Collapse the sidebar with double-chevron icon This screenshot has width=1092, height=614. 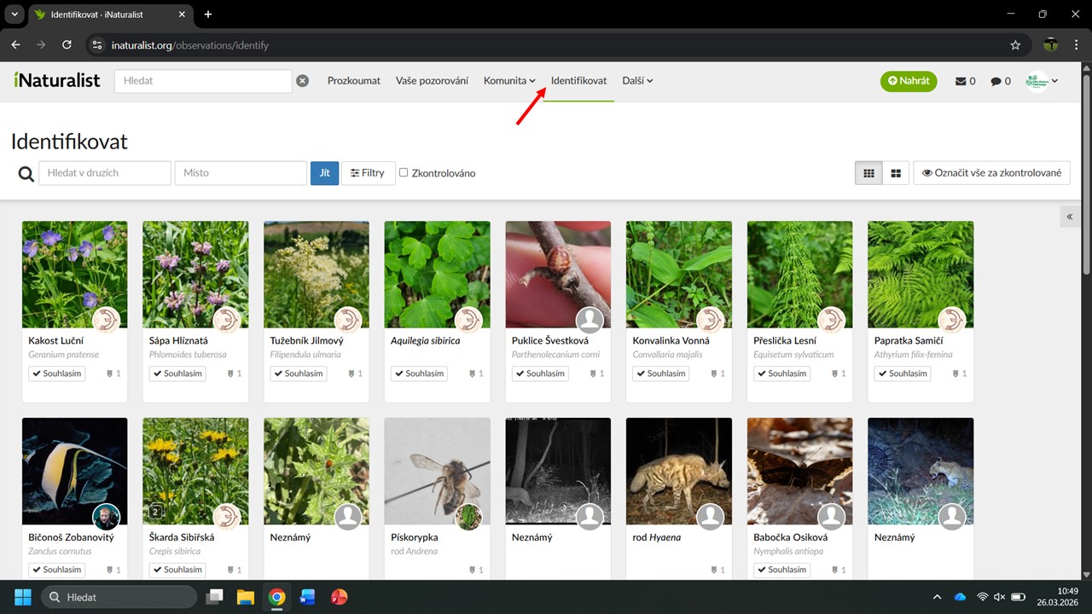1070,217
